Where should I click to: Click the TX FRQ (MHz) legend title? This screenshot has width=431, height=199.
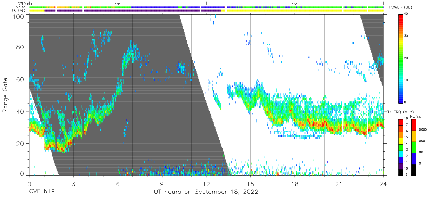[400, 112]
